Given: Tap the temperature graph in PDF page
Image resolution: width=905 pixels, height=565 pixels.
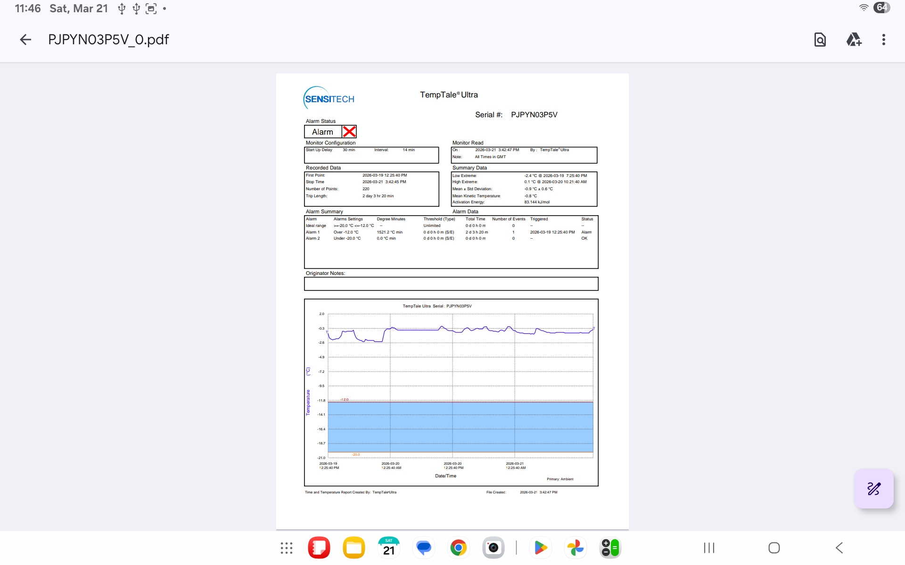Looking at the screenshot, I should point(451,392).
